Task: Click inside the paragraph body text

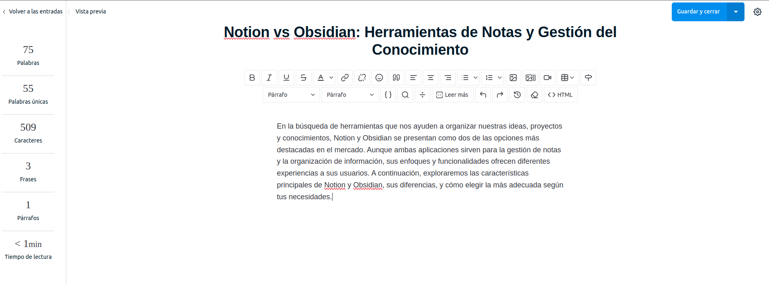Action: pos(420,161)
